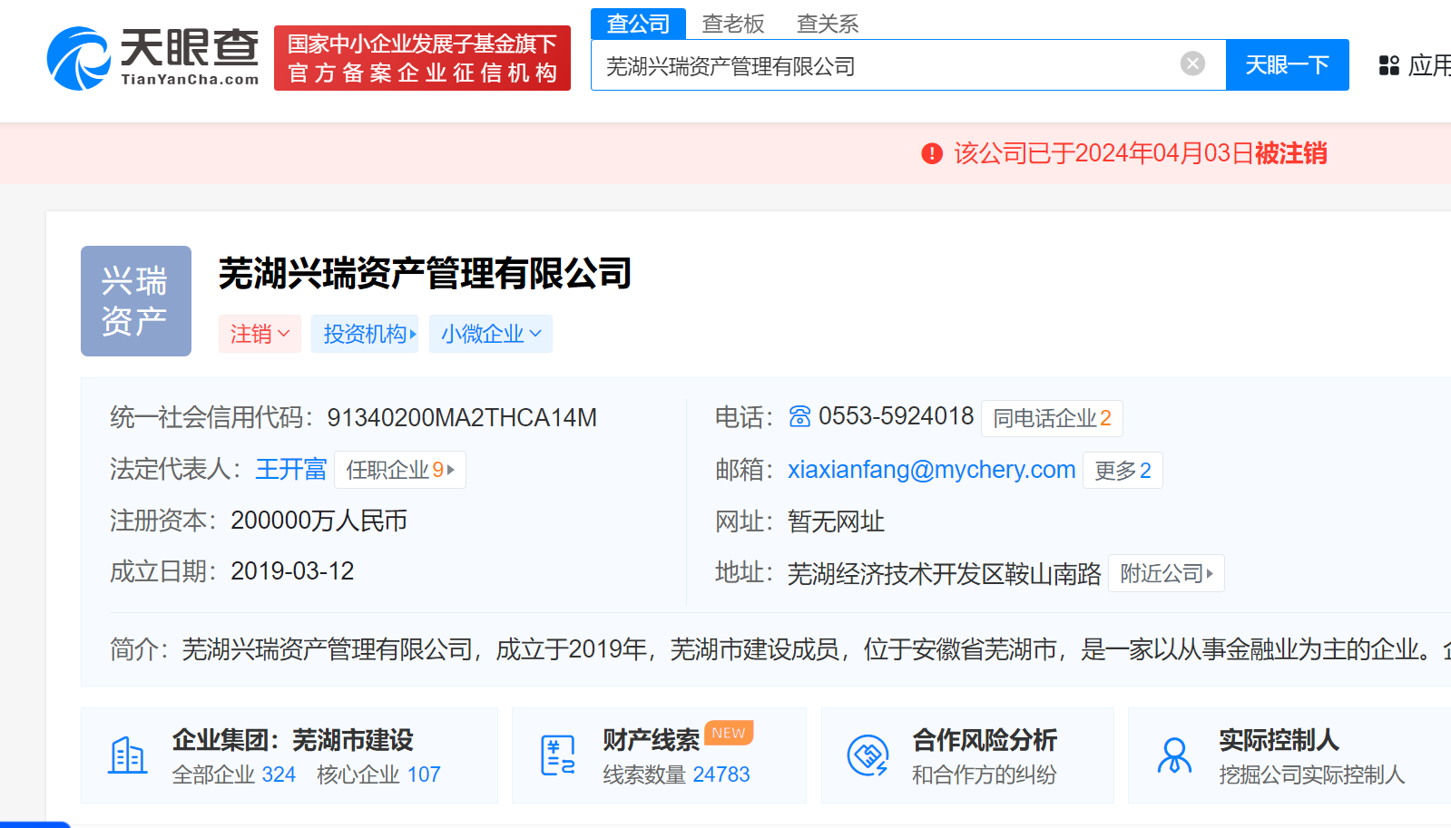The height and width of the screenshot is (828, 1451).
Task: Click the TianYanCha logo icon
Action: click(x=79, y=59)
